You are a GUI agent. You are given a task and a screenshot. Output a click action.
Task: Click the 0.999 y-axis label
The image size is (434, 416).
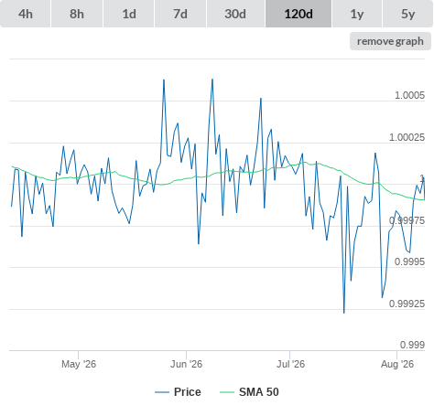point(412,345)
